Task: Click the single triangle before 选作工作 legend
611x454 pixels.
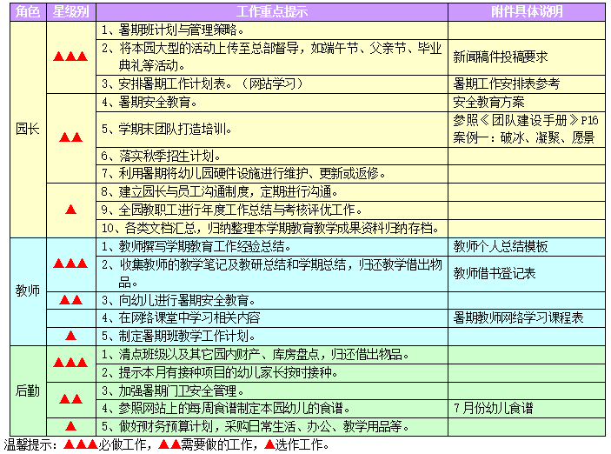Action: (x=269, y=444)
